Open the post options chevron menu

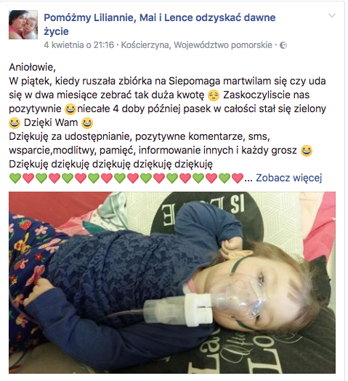(332, 16)
